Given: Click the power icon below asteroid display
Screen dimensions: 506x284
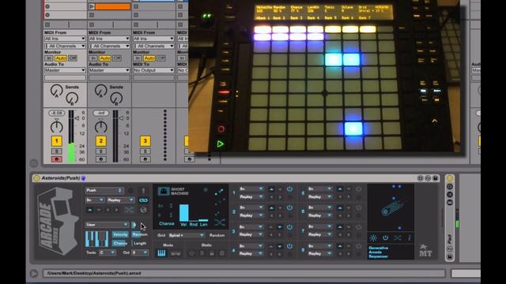Looking at the screenshot, I should tap(385, 238).
